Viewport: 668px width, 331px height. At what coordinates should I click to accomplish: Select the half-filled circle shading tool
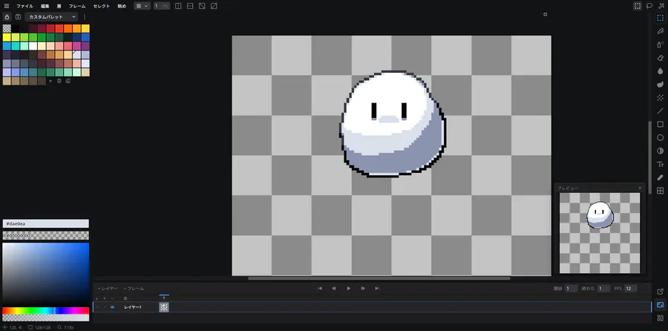[661, 151]
